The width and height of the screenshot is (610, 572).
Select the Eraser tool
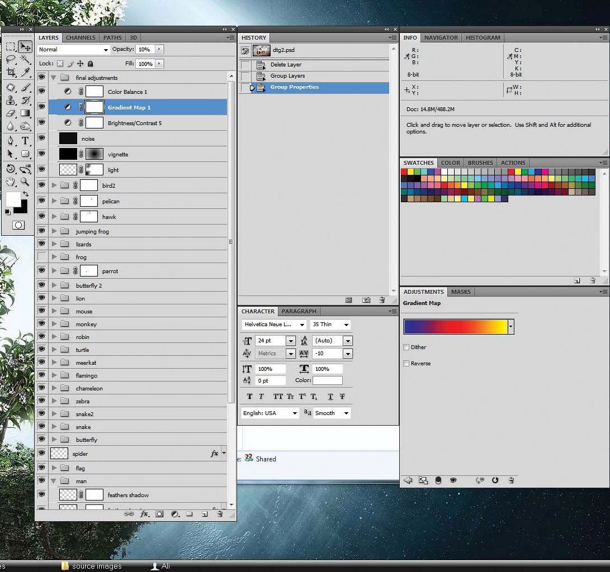coord(11,113)
